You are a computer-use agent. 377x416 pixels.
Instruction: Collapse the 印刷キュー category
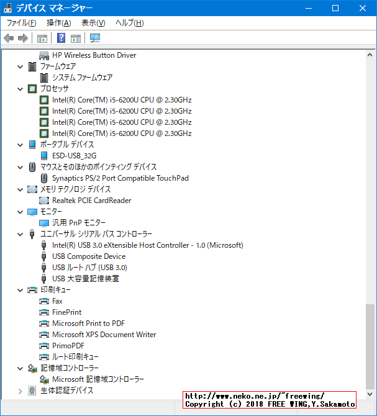[20, 290]
